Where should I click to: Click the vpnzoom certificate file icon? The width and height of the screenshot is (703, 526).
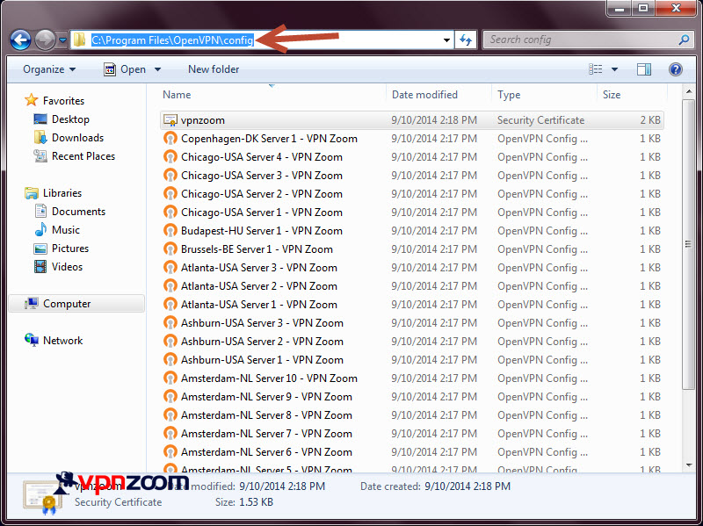point(170,120)
